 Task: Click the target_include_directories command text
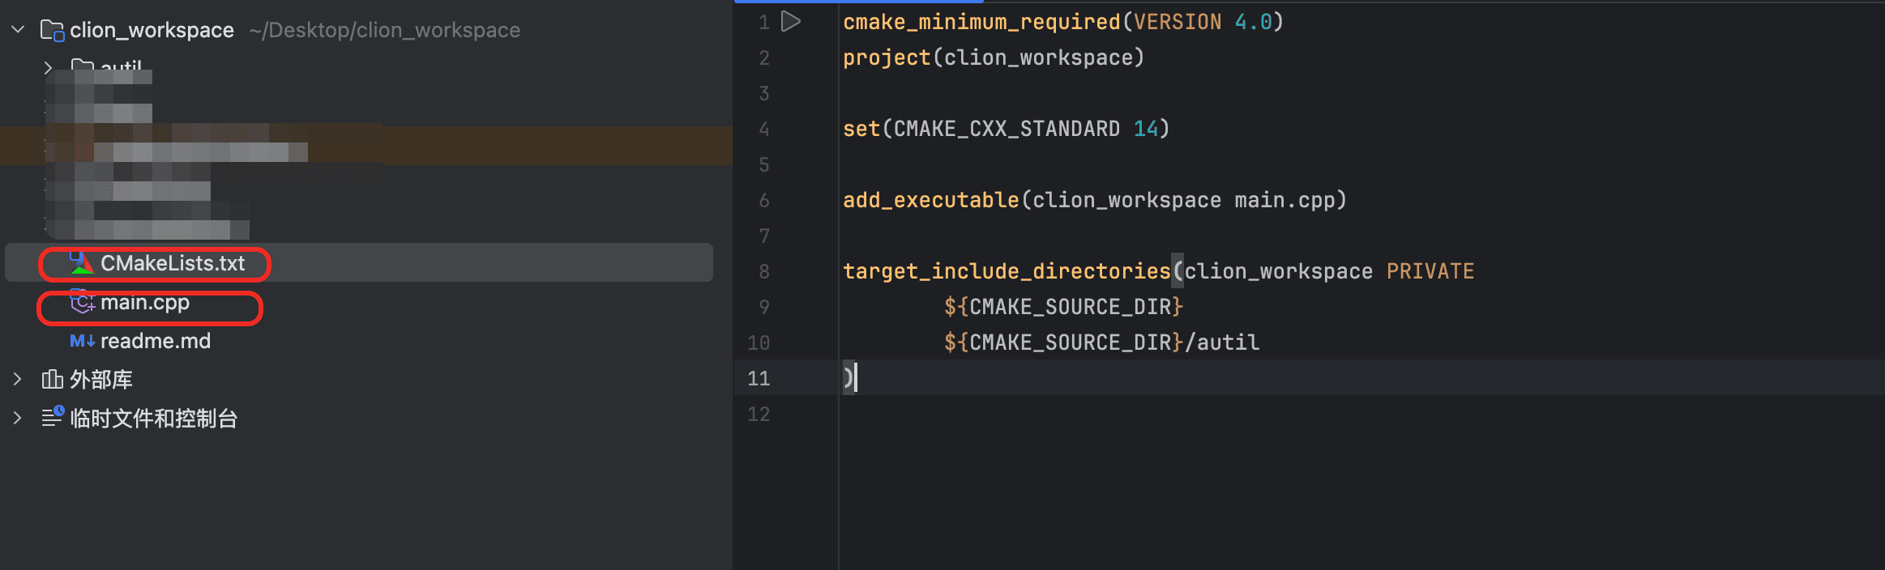(1007, 271)
